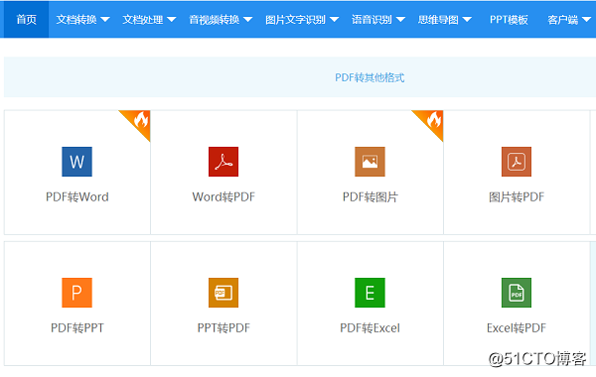Screen dimensions: 596x377
Task: Open the PPT模板 menu item
Action: 509,20
